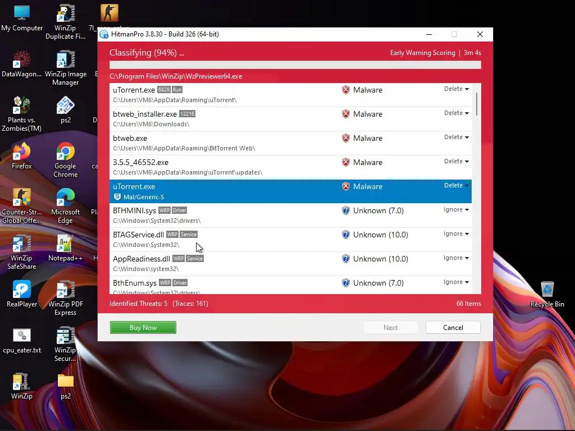Open Ignore dropdown for BTAGService.dll
575x431 pixels.
(x=456, y=234)
